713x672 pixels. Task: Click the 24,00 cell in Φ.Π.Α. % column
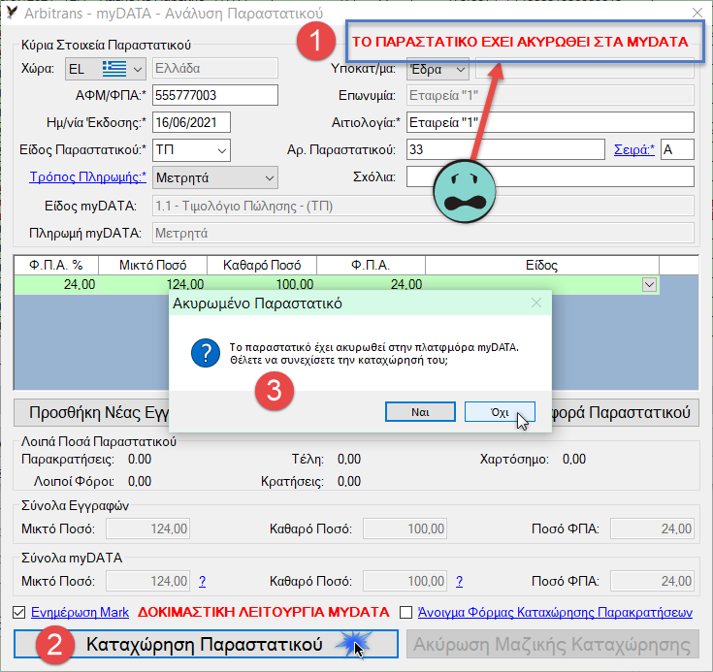[x=56, y=285]
